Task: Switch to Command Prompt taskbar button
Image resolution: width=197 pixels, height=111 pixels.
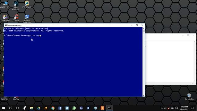Action: (109, 108)
